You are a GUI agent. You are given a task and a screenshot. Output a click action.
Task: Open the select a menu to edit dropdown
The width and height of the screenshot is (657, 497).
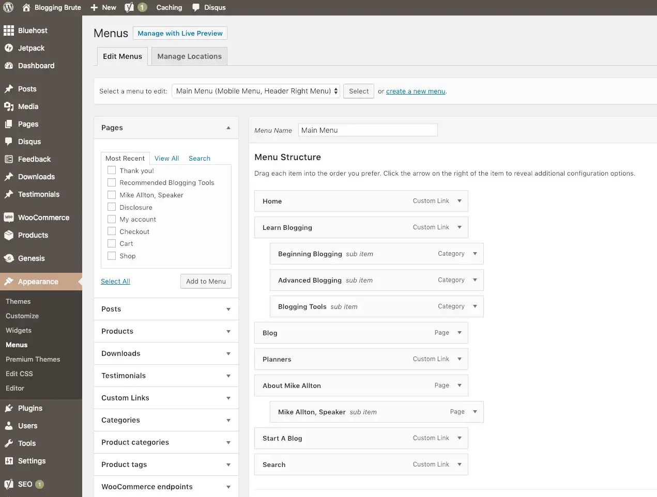[256, 91]
